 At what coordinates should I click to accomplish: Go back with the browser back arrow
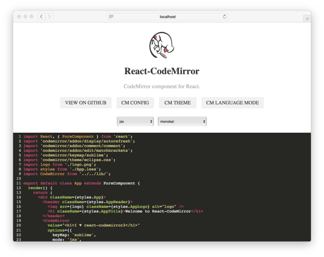pyautogui.click(x=41, y=17)
